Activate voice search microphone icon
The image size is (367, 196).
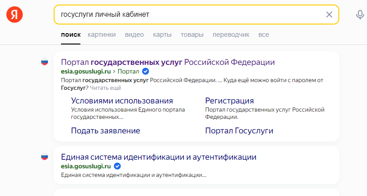tap(360, 15)
